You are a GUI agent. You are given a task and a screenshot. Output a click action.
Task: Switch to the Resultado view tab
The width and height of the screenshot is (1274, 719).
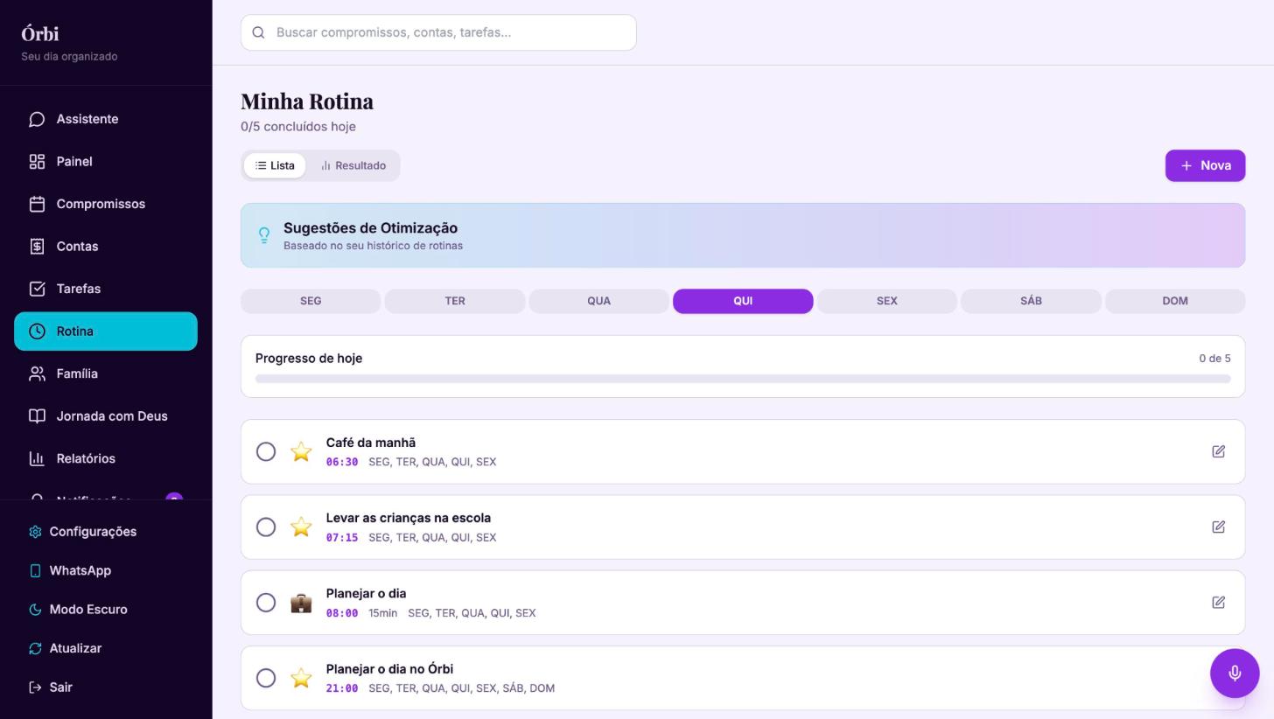click(x=353, y=165)
